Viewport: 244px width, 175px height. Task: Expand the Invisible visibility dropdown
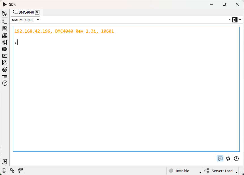[x=200, y=172]
